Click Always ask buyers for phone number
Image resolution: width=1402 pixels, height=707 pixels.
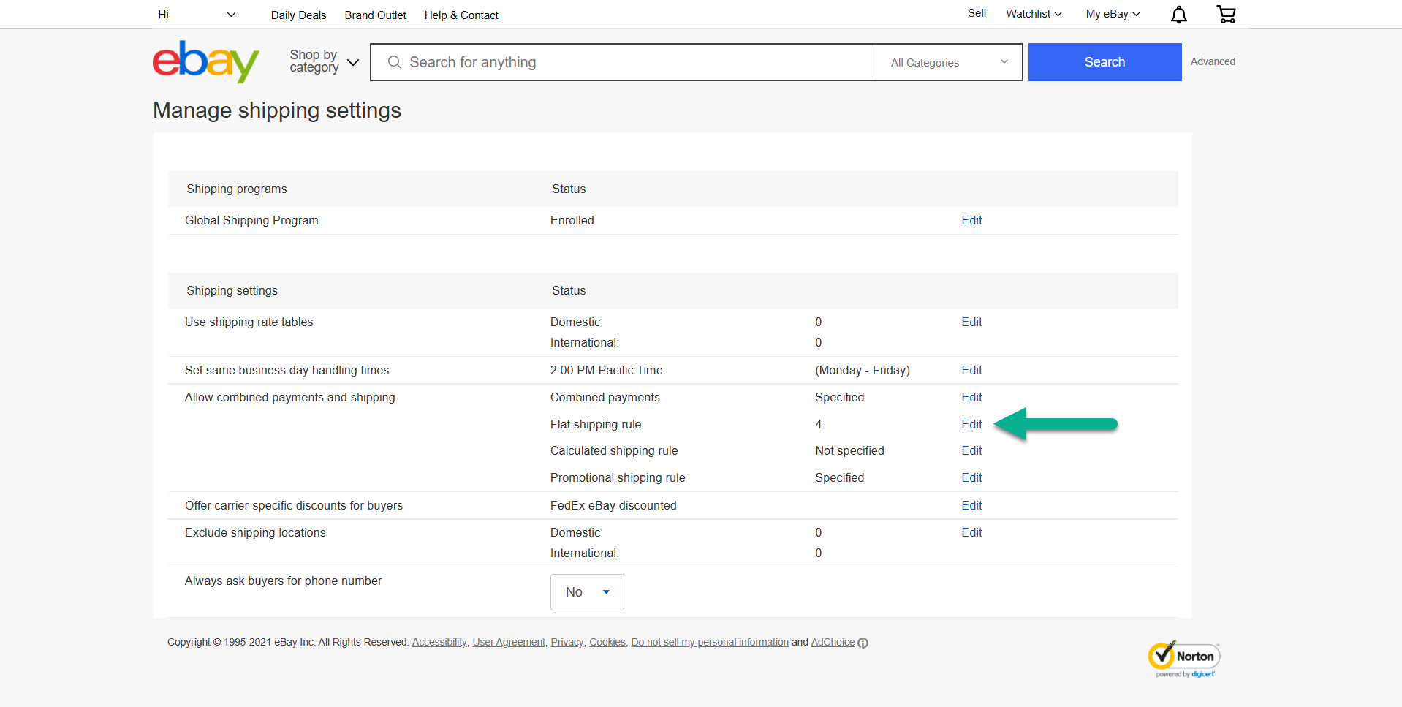[283, 581]
